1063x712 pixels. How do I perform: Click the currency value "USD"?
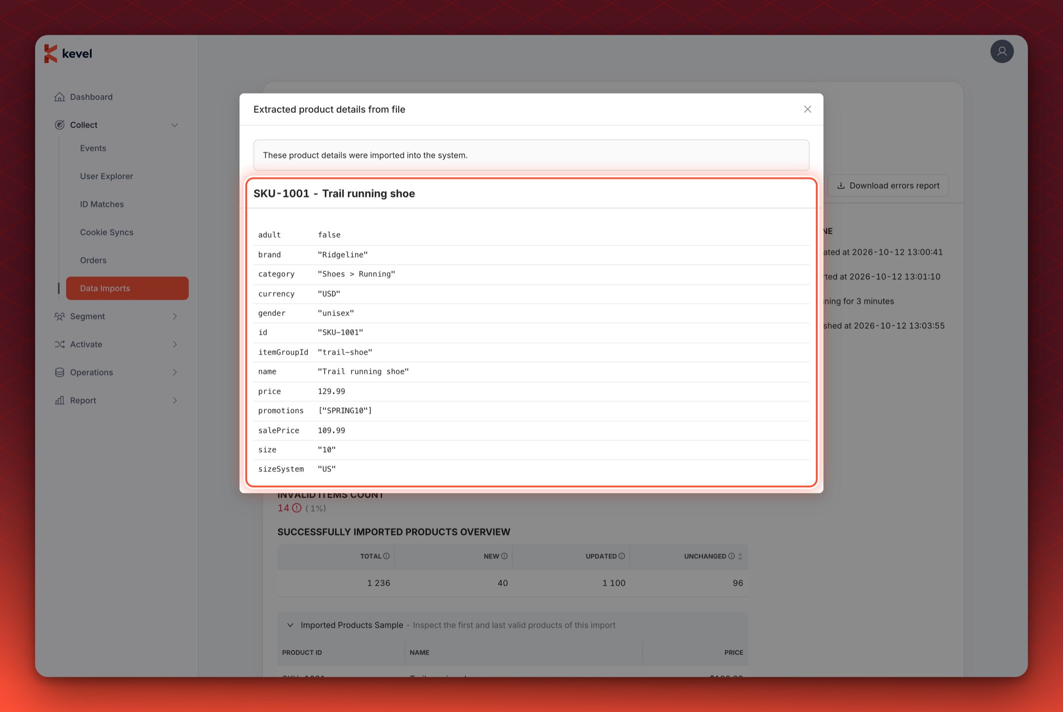pos(329,294)
